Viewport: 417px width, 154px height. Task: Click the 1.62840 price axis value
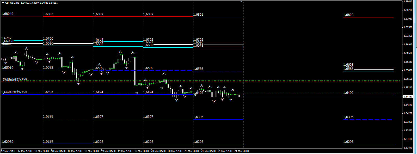point(408,148)
